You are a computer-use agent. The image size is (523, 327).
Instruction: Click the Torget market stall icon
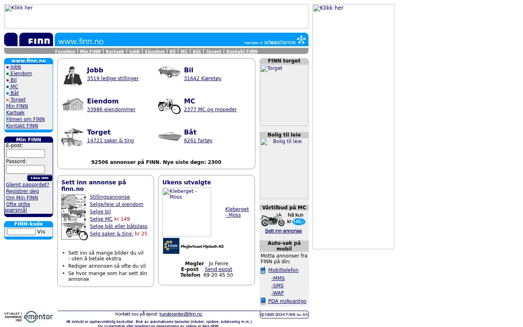[x=72, y=137]
